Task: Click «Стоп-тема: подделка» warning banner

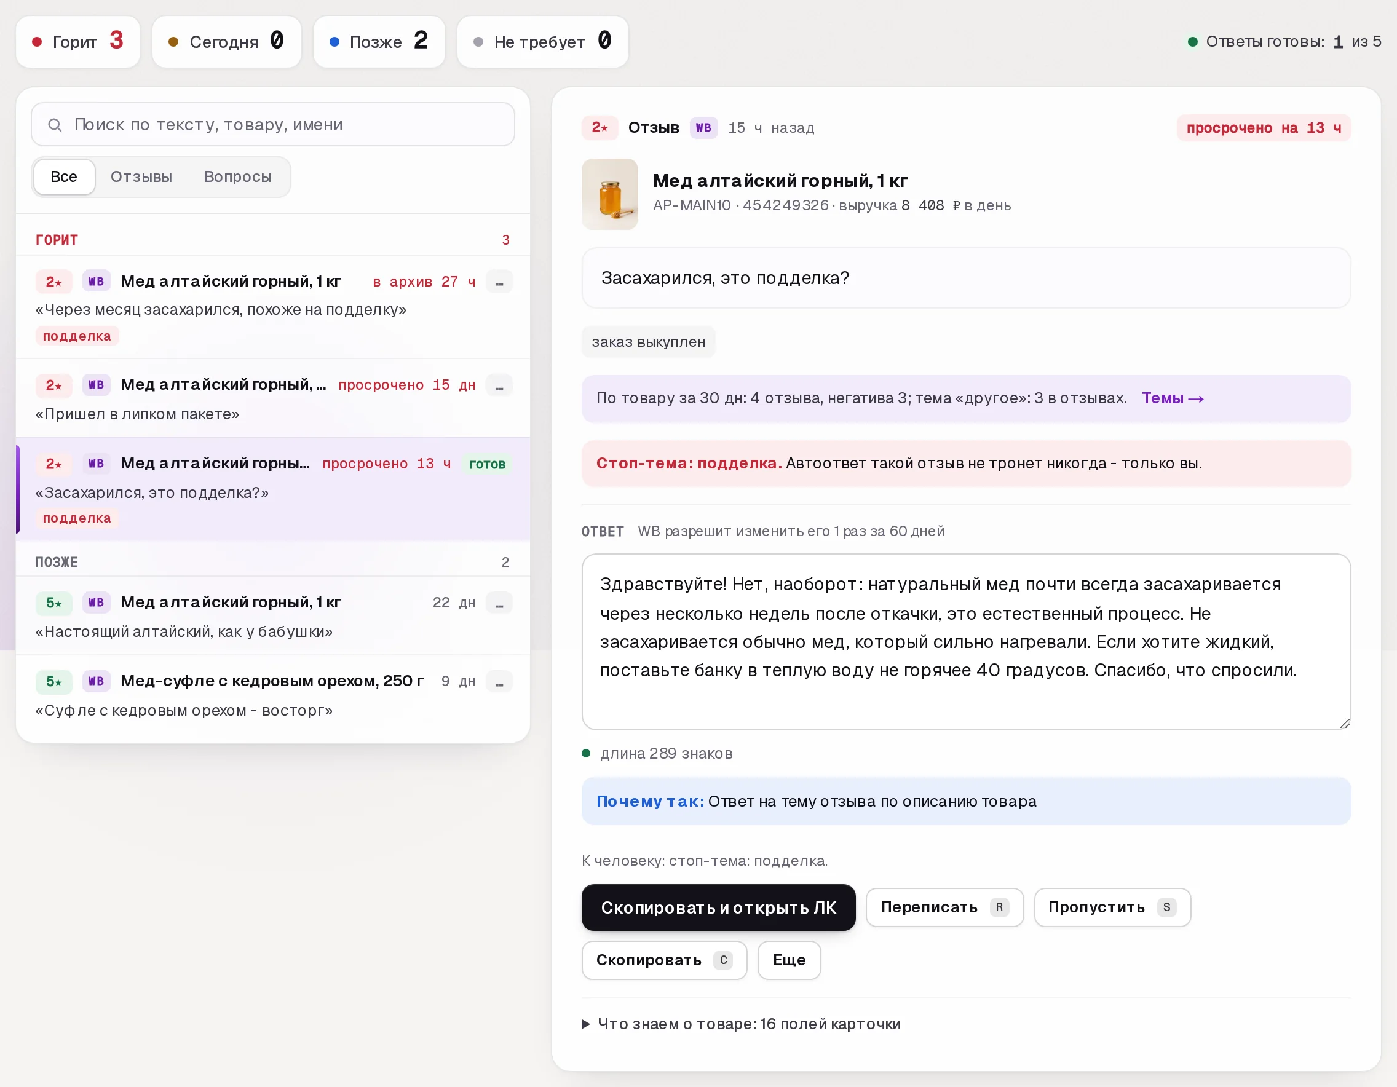Action: (x=966, y=464)
